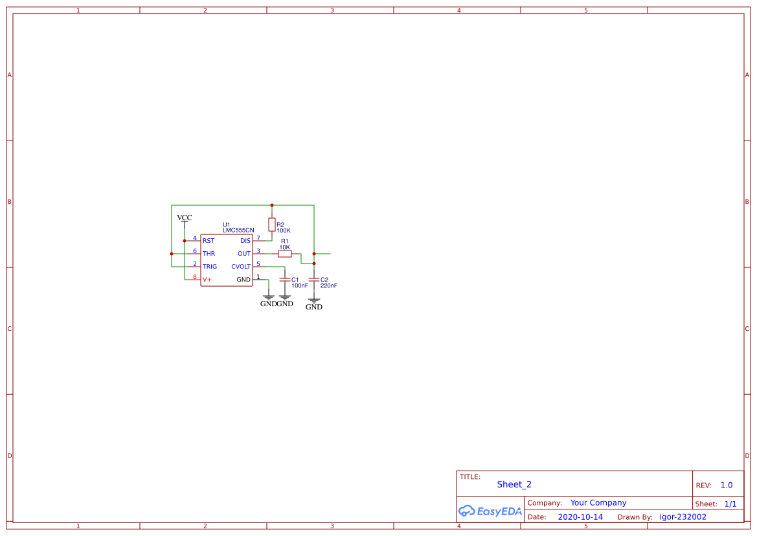757x536 pixels.
Task: Click the revision value 1.0
Action: click(726, 485)
